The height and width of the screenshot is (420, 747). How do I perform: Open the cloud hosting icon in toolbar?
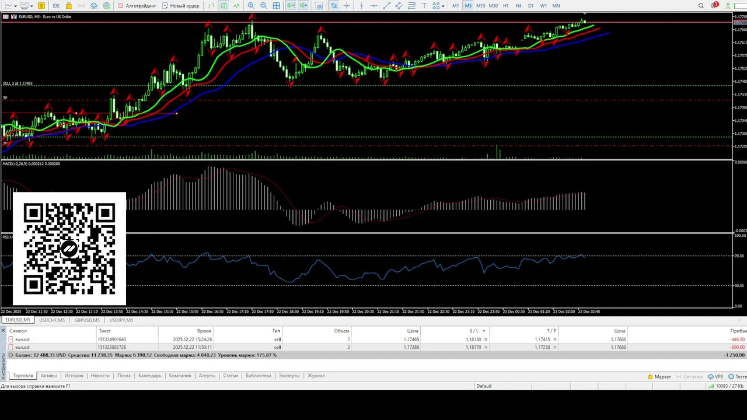(94, 6)
